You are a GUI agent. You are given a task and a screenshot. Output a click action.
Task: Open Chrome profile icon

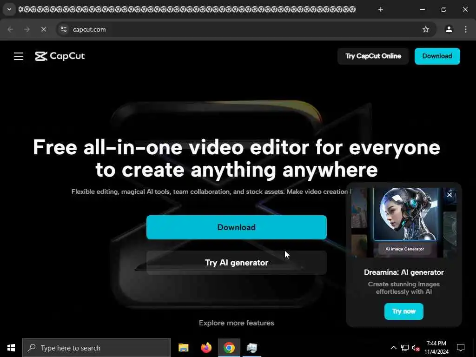click(449, 29)
